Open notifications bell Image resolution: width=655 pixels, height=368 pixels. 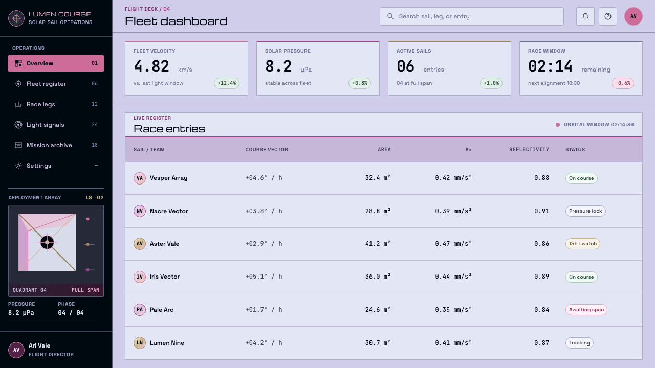[585, 16]
